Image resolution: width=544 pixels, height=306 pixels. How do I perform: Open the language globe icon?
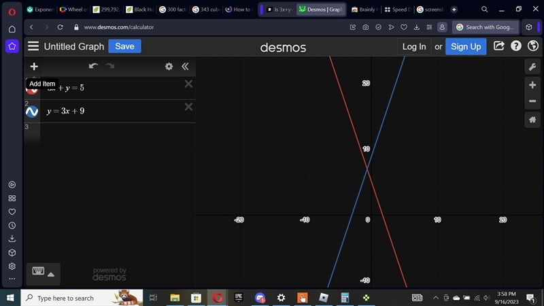(533, 46)
